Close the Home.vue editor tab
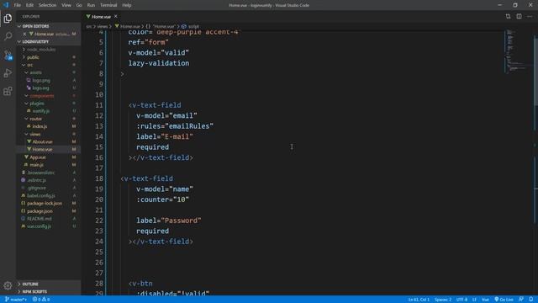Screen dimensions: 538x303 point(116,17)
